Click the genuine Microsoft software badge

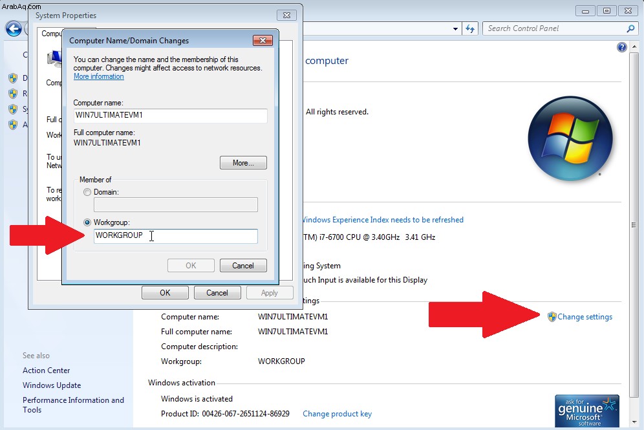[x=587, y=411]
